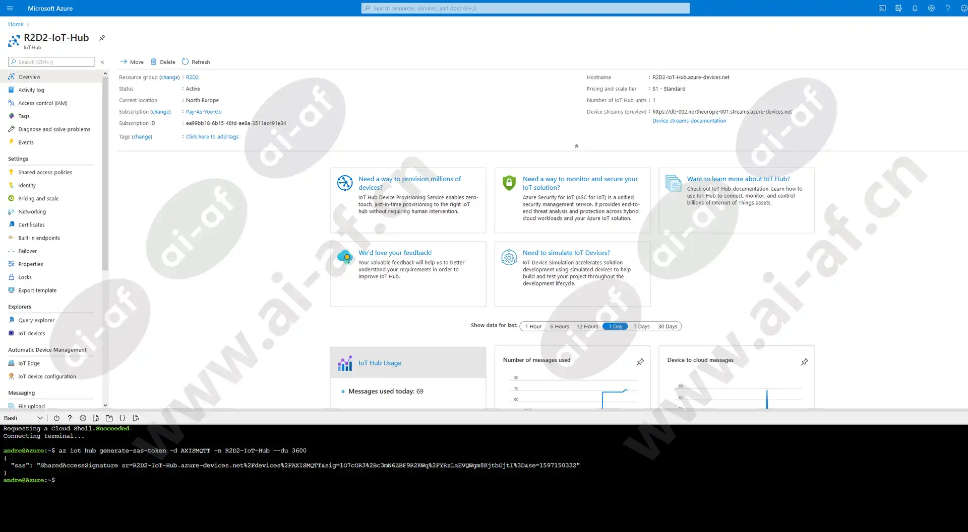Pin Device to cloud messages chart
Screen dimensions: 968x532
pos(804,362)
